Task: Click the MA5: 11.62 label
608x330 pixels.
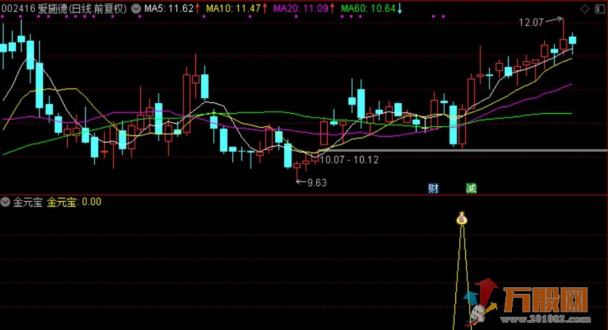Action: [x=168, y=9]
